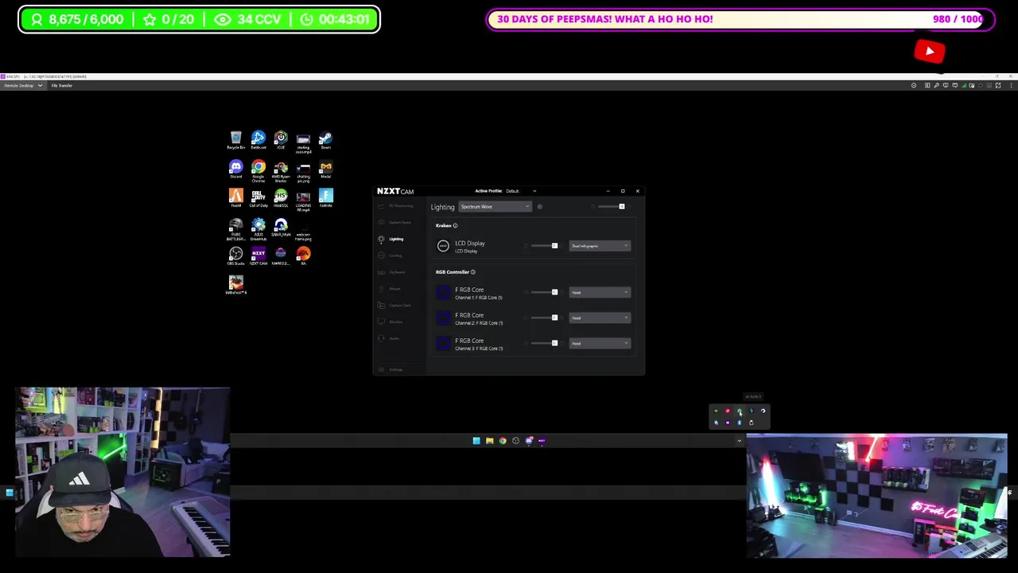
Task: Open the Battlefield desktop shortcut
Action: coord(235,285)
